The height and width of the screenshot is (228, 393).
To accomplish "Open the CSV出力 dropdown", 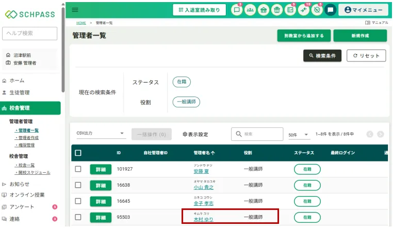I will click(x=101, y=134).
